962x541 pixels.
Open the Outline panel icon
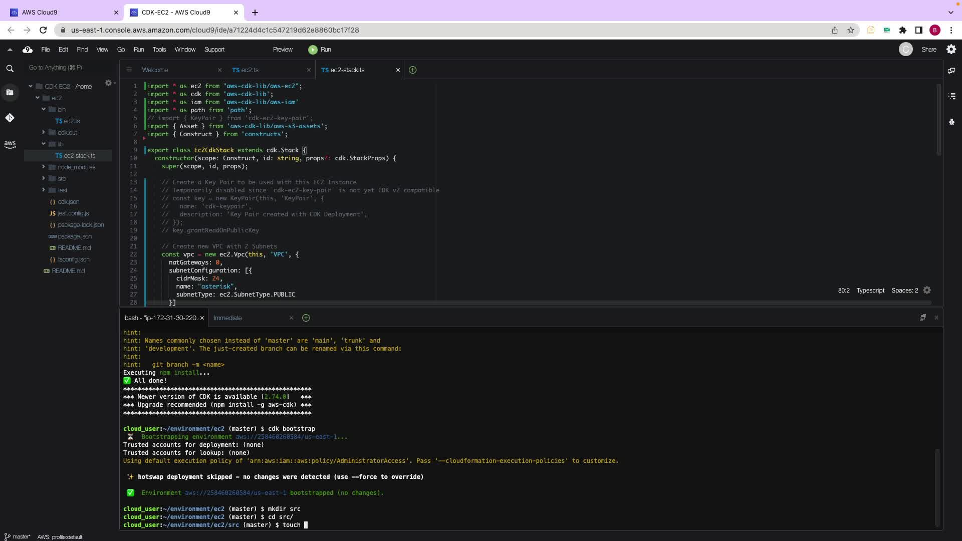coord(951,96)
